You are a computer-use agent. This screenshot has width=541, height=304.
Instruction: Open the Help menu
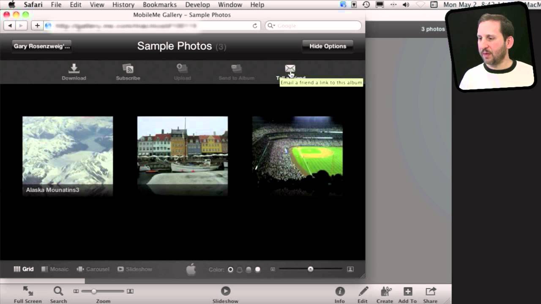[x=257, y=5]
